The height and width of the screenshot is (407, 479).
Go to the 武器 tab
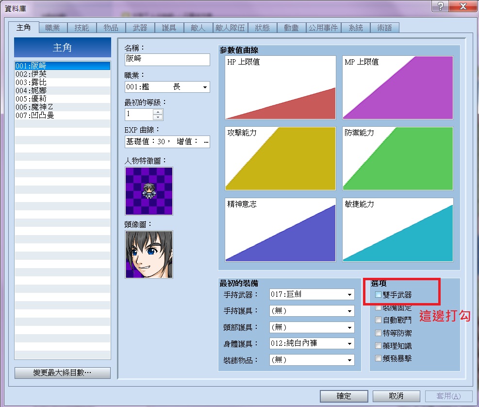click(140, 28)
